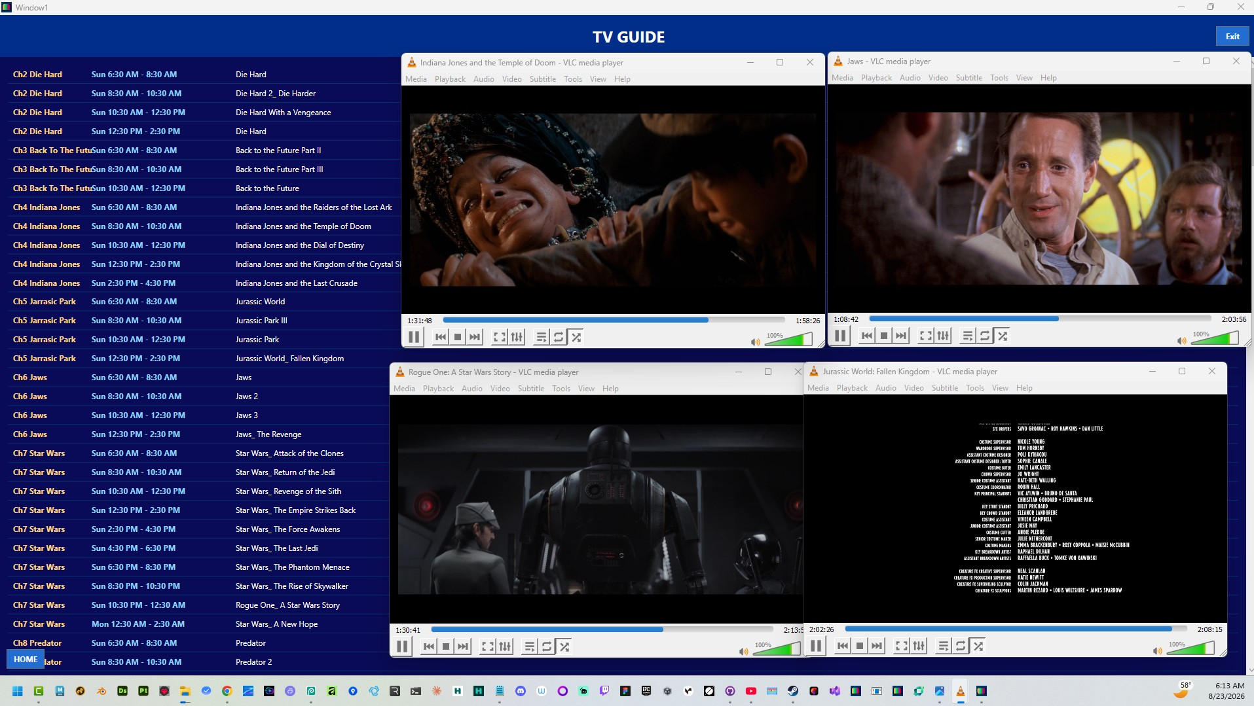Stop playback in the Jurassic World window
Screen dimensions: 1254x706
[x=860, y=646]
